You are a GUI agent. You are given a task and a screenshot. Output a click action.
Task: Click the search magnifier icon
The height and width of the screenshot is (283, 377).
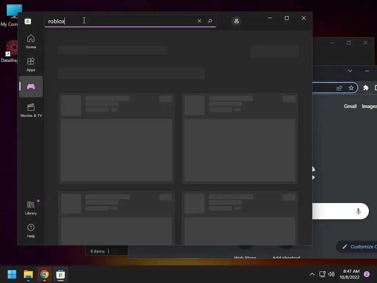click(x=210, y=21)
